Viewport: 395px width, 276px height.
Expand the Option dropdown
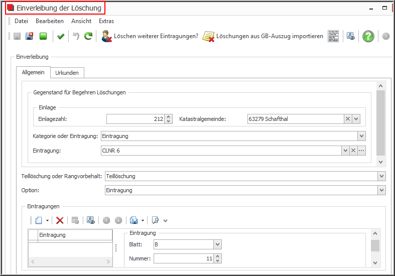point(381,190)
